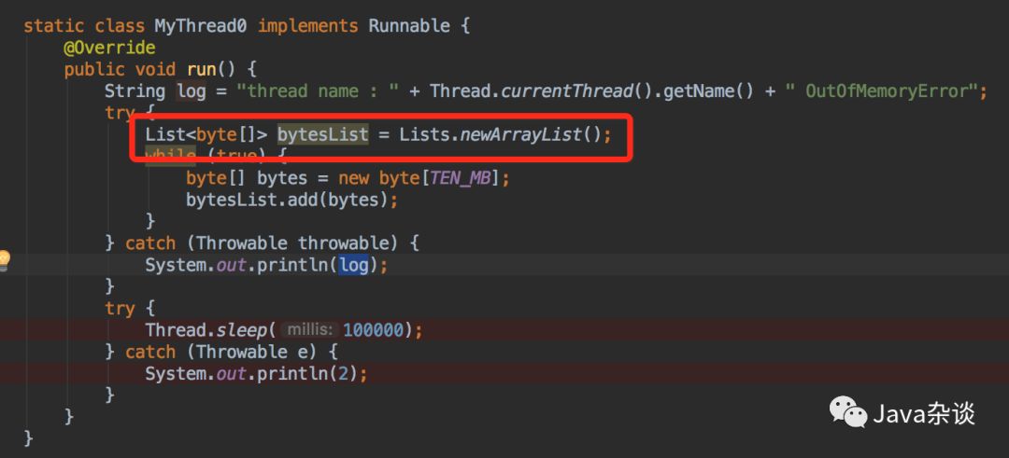Click the @Override annotation
This screenshot has height=458, width=1009.
pos(109,49)
